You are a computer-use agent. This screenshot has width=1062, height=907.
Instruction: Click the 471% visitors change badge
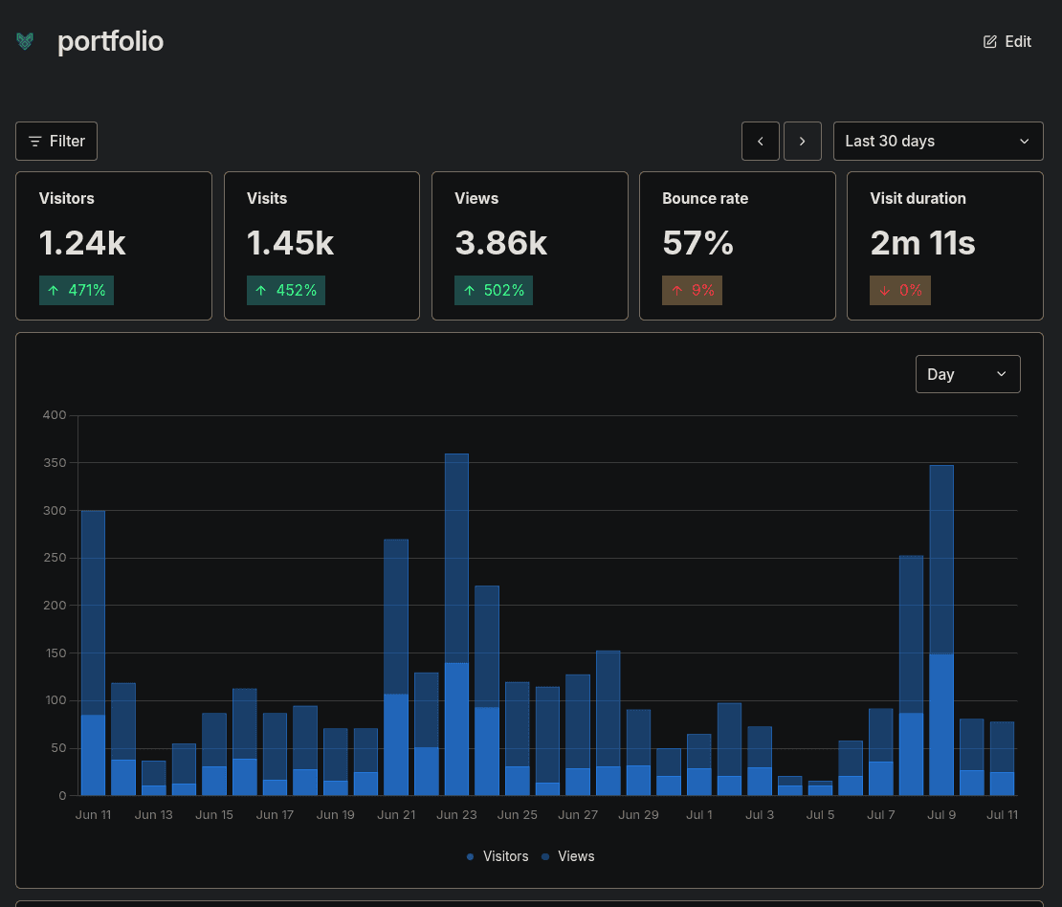point(77,290)
